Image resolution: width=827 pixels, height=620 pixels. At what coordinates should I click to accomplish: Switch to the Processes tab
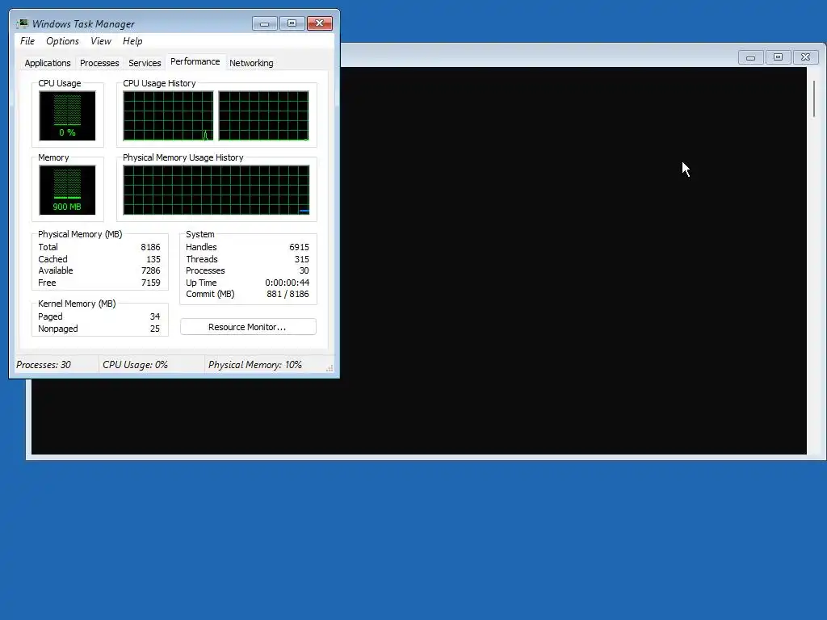coord(99,63)
